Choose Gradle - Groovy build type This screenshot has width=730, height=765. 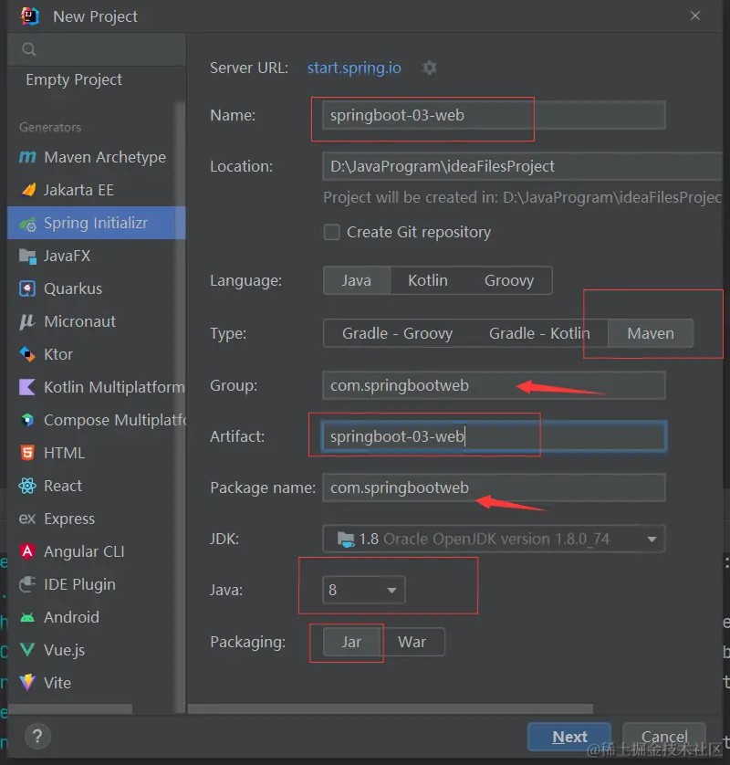tap(397, 333)
